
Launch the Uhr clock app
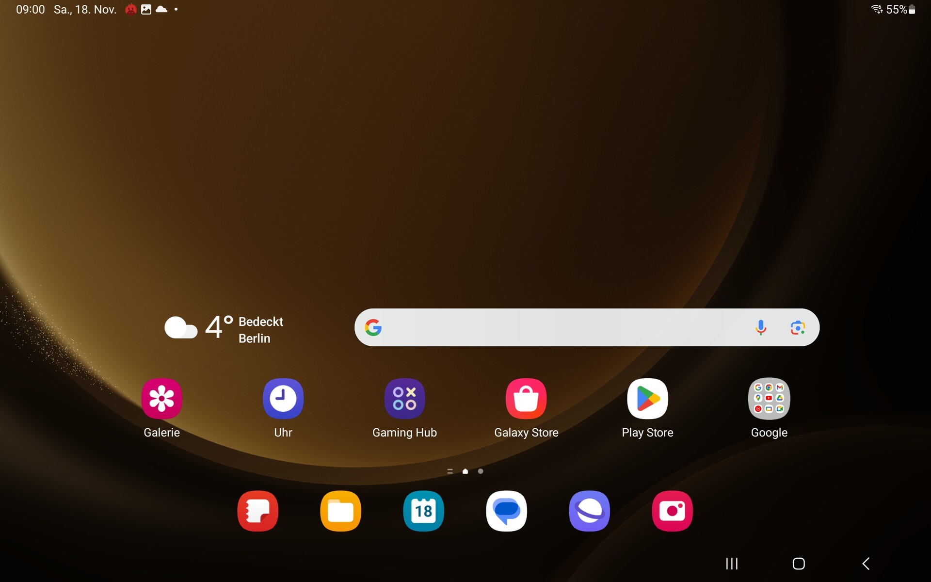[283, 399]
